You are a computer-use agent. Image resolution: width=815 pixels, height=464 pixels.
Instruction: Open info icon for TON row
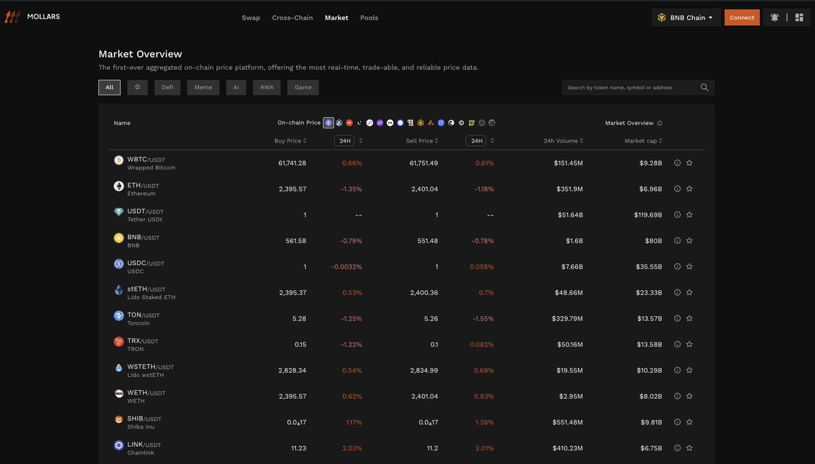coord(677,319)
